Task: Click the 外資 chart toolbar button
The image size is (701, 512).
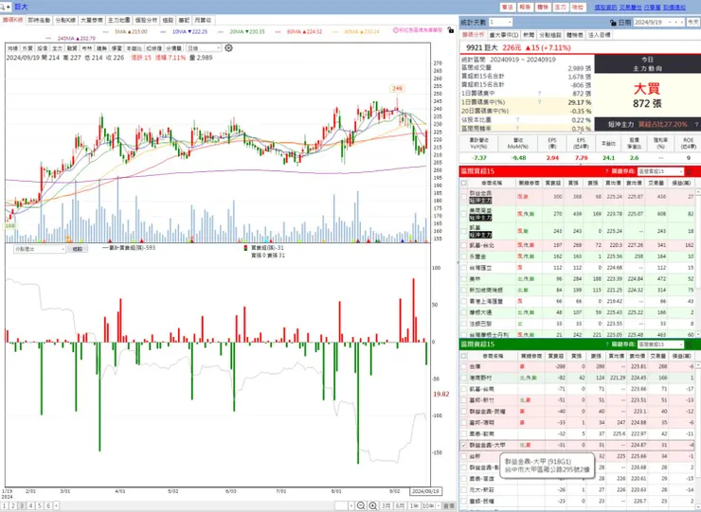Action: (x=27, y=48)
